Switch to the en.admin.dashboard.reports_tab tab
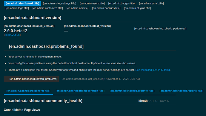This screenshot has width=206, height=116. click(x=182, y=91)
